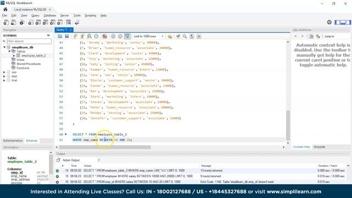Expand the sys schema

tap(4, 72)
